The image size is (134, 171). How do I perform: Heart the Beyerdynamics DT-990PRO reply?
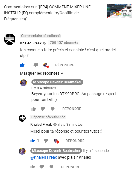53,109
